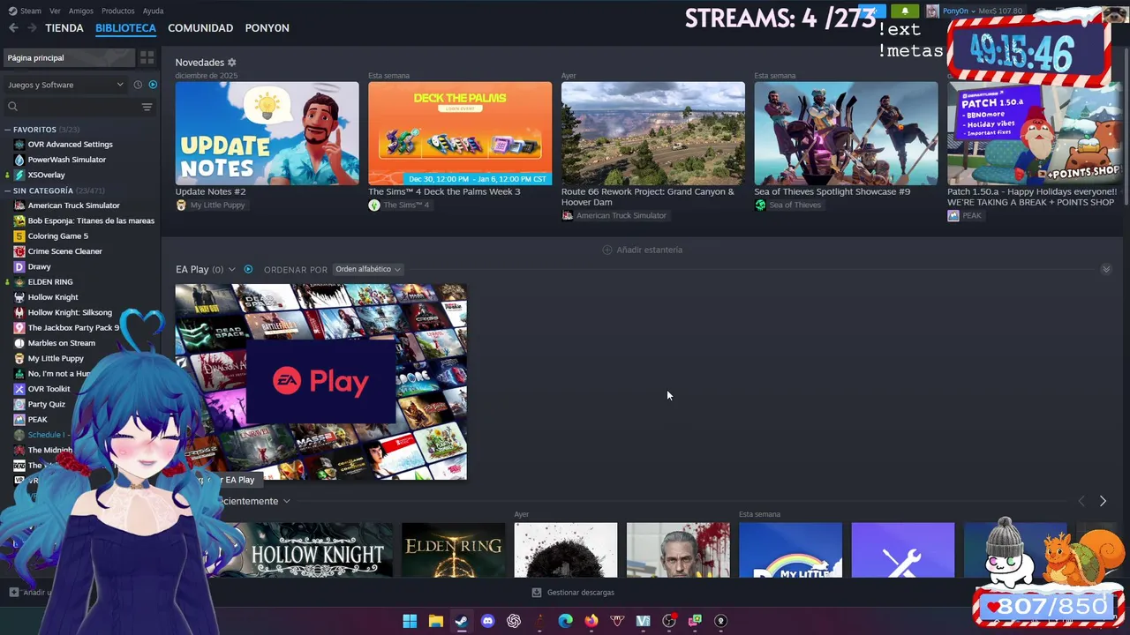Select OVR Advanced Settings in library
The height and width of the screenshot is (635, 1130).
(x=70, y=145)
